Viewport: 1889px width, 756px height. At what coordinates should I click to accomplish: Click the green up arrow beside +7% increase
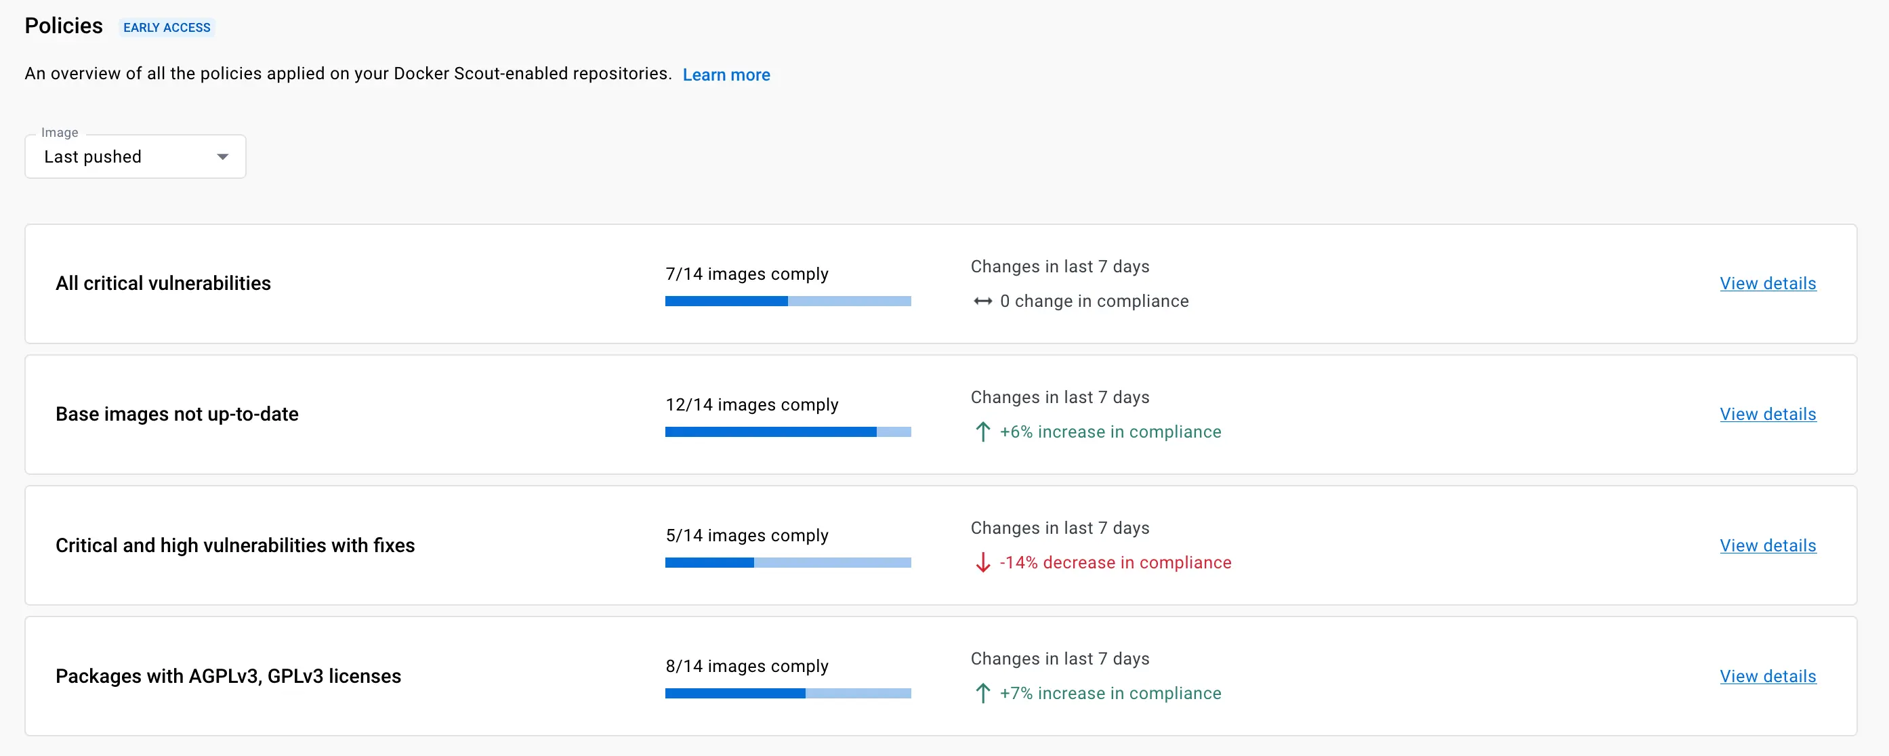[982, 693]
